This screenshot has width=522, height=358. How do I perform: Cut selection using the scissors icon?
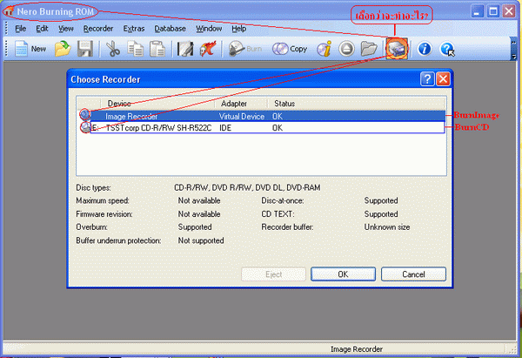click(113, 49)
